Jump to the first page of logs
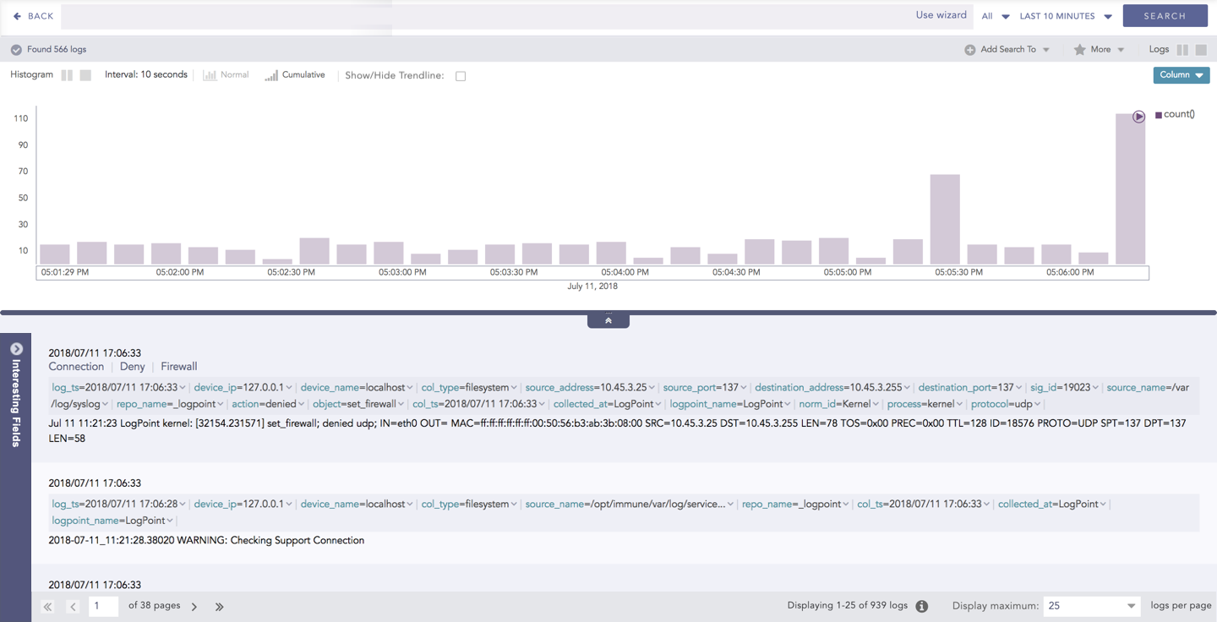The width and height of the screenshot is (1217, 622). (x=48, y=607)
